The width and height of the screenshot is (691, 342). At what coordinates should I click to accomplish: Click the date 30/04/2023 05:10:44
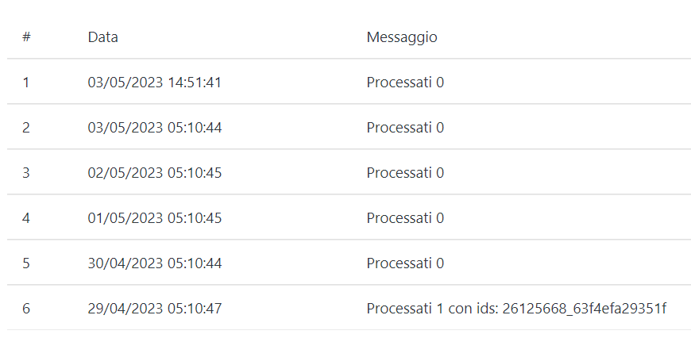click(x=154, y=263)
